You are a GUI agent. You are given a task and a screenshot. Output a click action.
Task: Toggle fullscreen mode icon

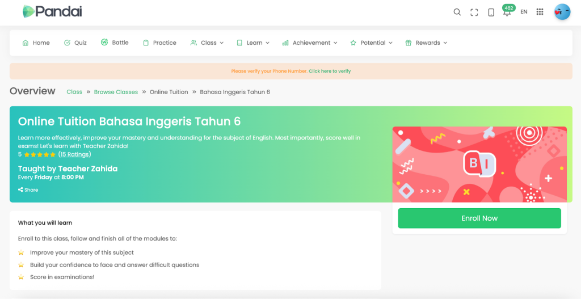point(474,12)
